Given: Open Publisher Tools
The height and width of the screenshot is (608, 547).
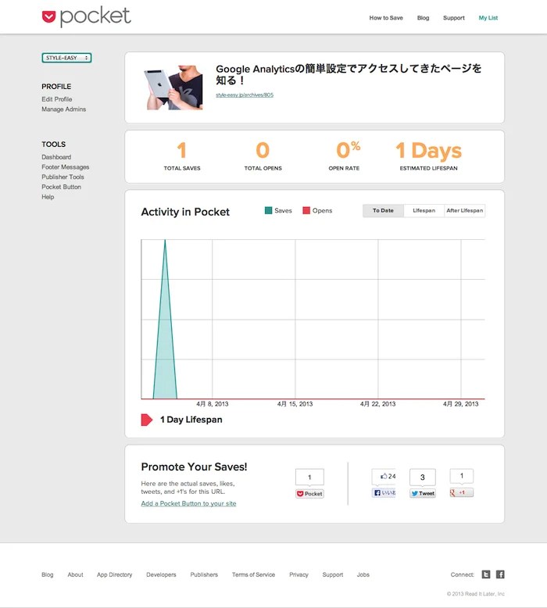Looking at the screenshot, I should click(x=63, y=177).
